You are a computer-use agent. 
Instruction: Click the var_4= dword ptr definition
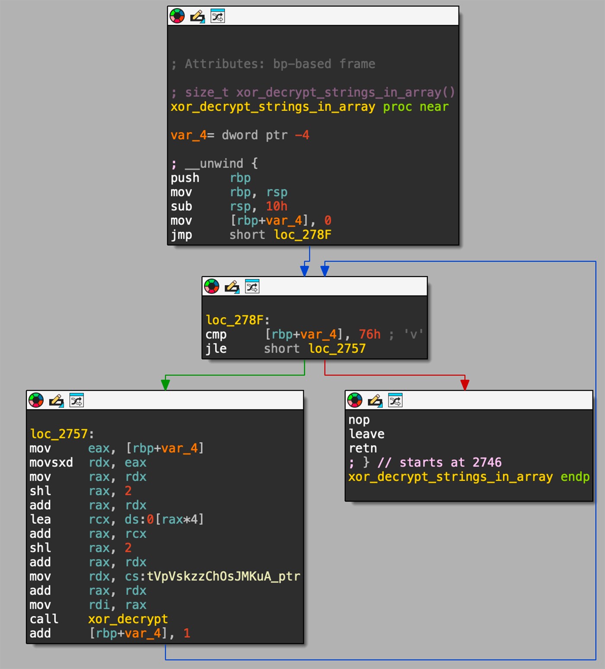pos(240,135)
